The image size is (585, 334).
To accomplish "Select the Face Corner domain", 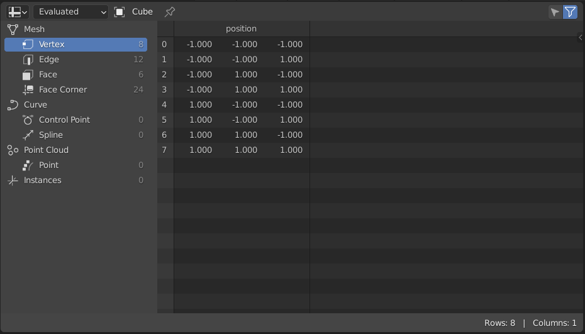I will pyautogui.click(x=75, y=89).
